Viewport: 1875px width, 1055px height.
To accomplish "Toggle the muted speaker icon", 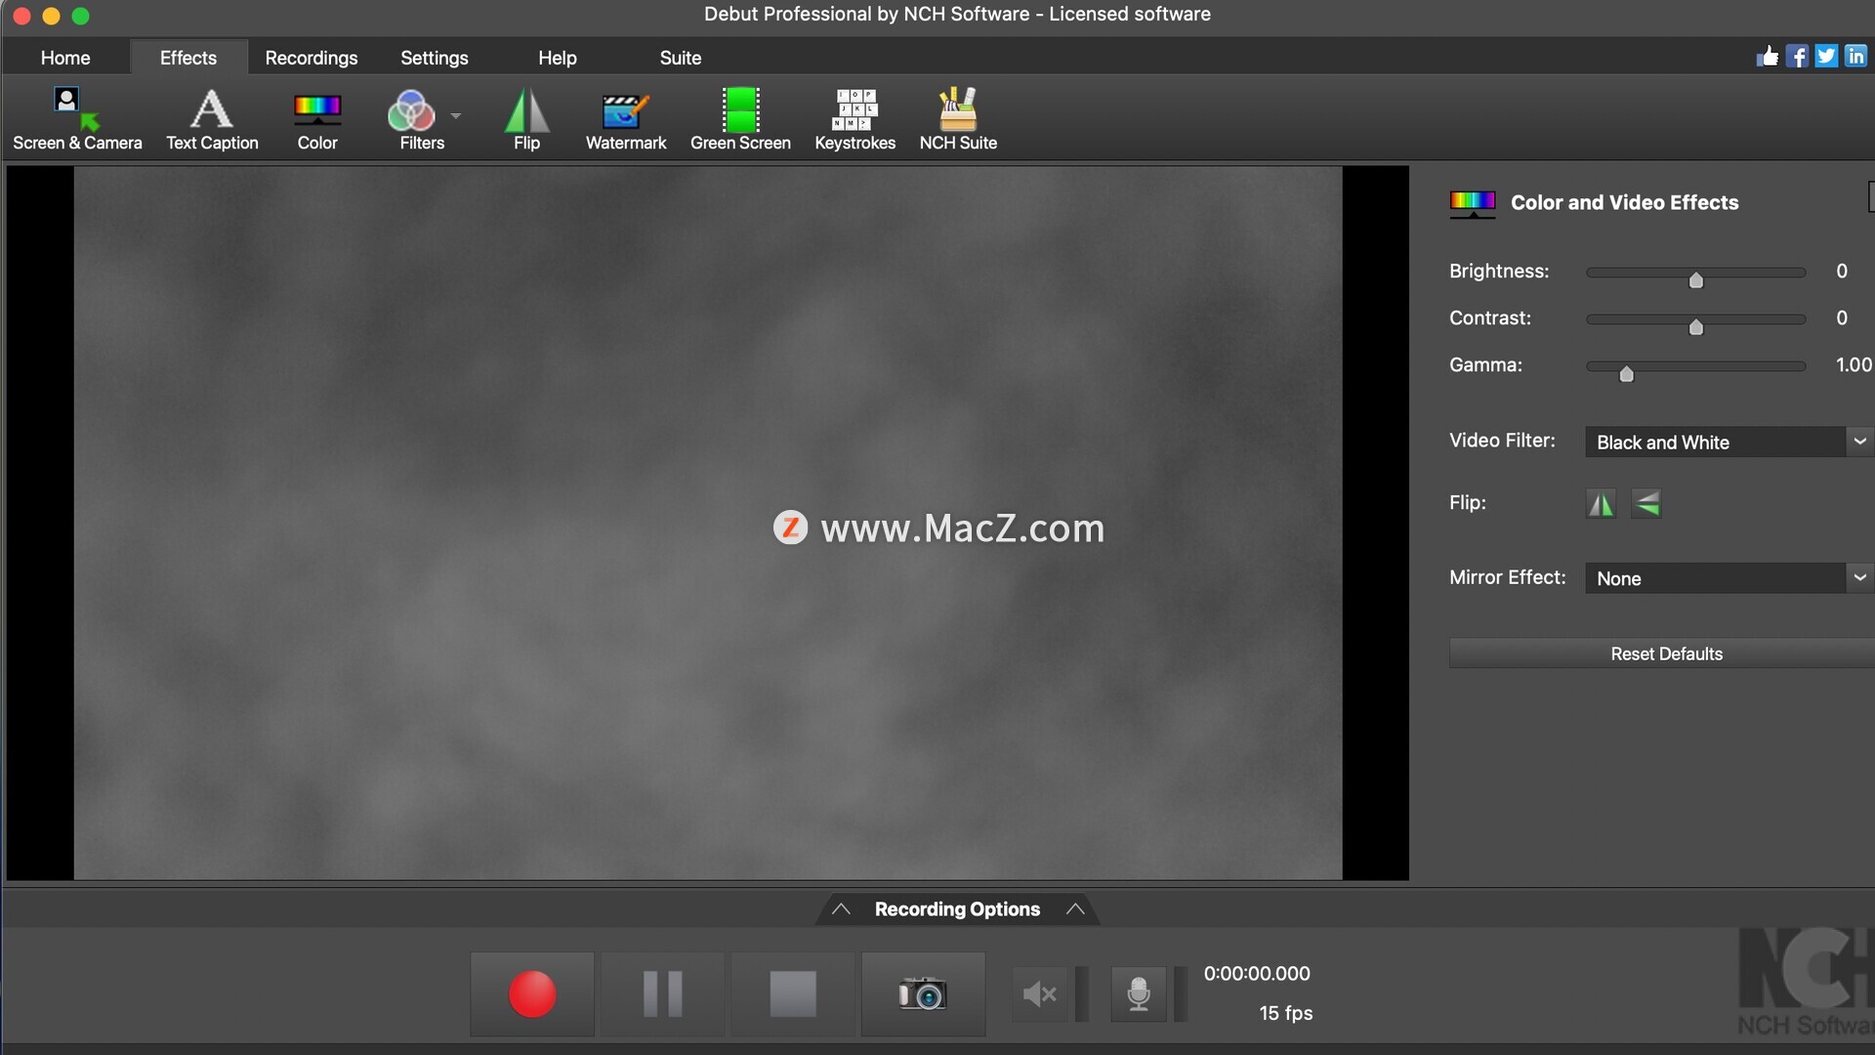I will click(x=1040, y=994).
